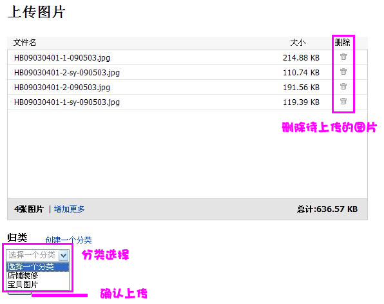The height and width of the screenshot is (304, 384).
Task: Select the file name HB09030401-1-sy-090503.jpg
Action: click(67, 102)
